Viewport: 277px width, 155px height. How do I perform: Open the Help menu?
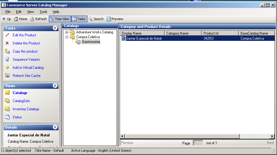click(x=56, y=12)
